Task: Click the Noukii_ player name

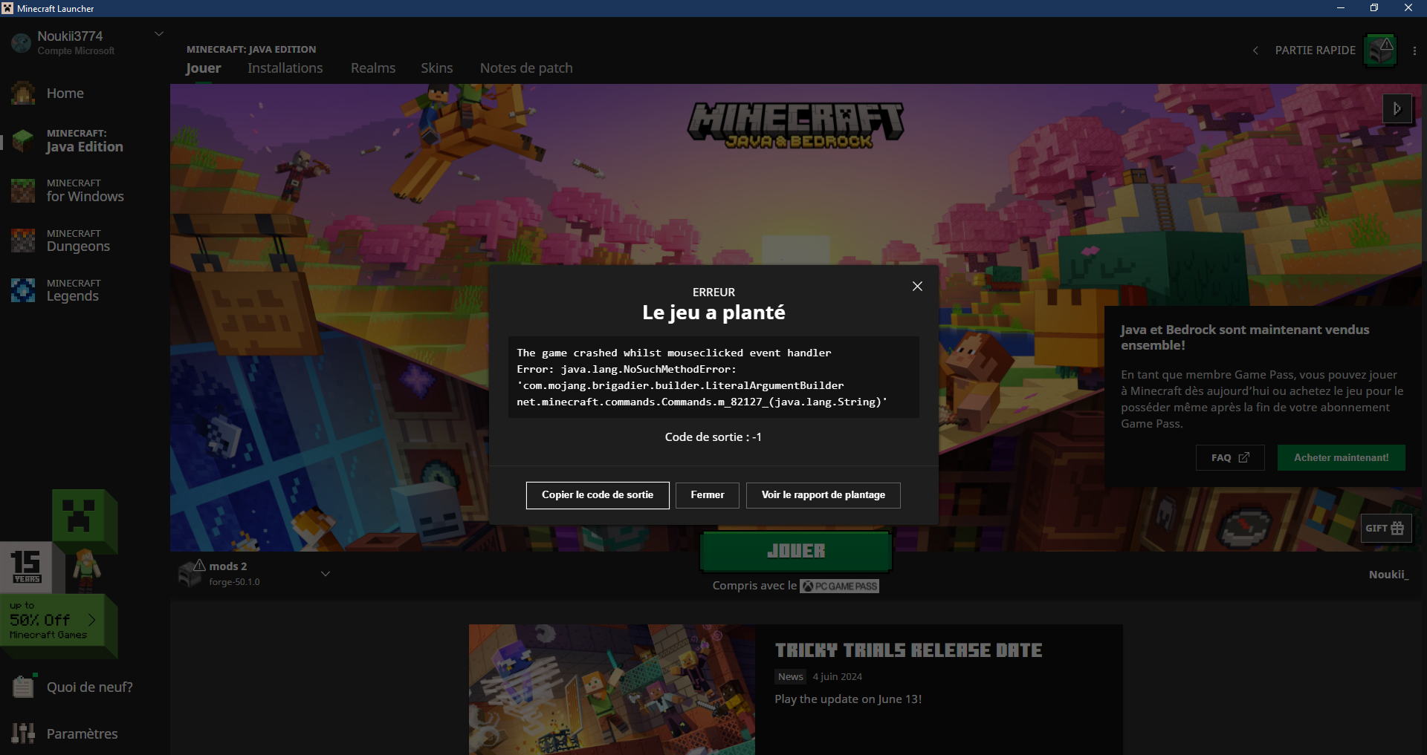Action: 1388,575
